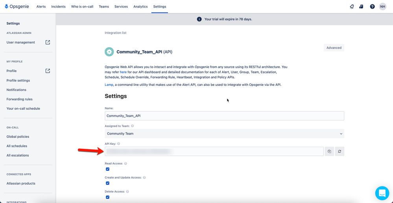The width and height of the screenshot is (393, 203).
Task: Open the Who is on-call tab
Action: click(82, 7)
